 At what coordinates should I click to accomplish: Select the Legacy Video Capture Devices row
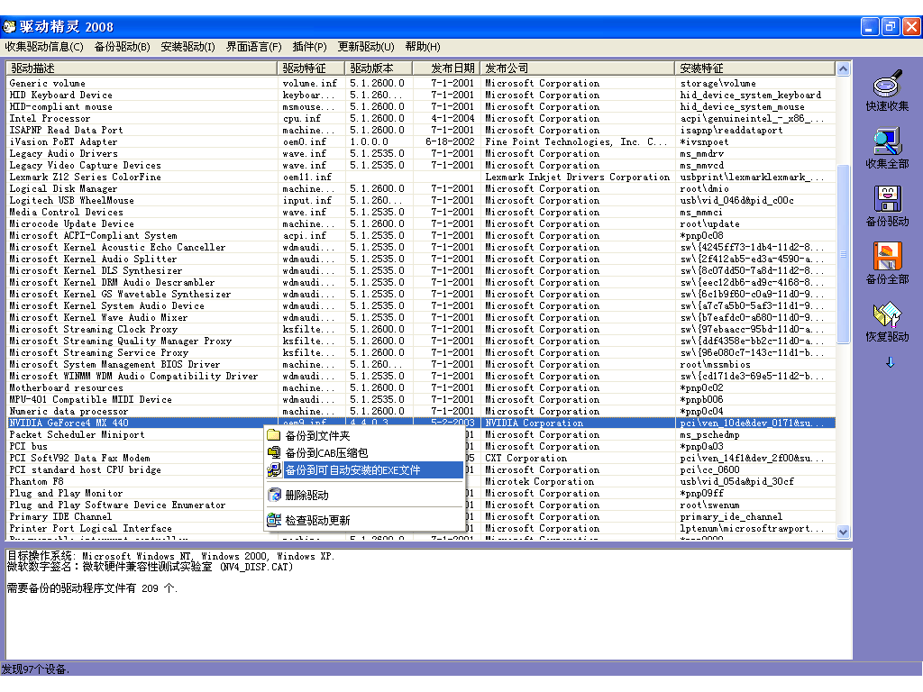tap(421, 166)
